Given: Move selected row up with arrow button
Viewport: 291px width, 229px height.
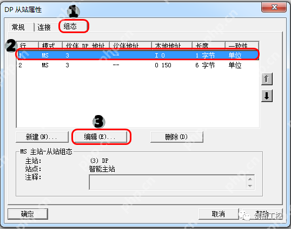Looking at the screenshot, I should [267, 79].
